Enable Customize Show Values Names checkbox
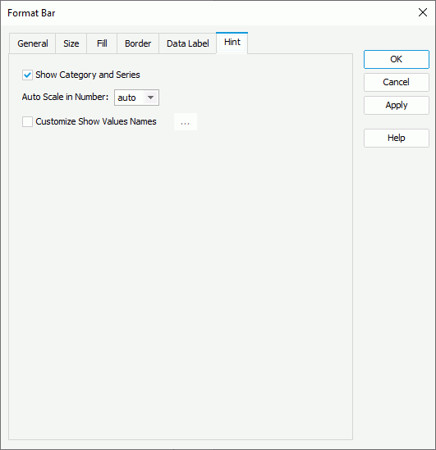 [27, 121]
